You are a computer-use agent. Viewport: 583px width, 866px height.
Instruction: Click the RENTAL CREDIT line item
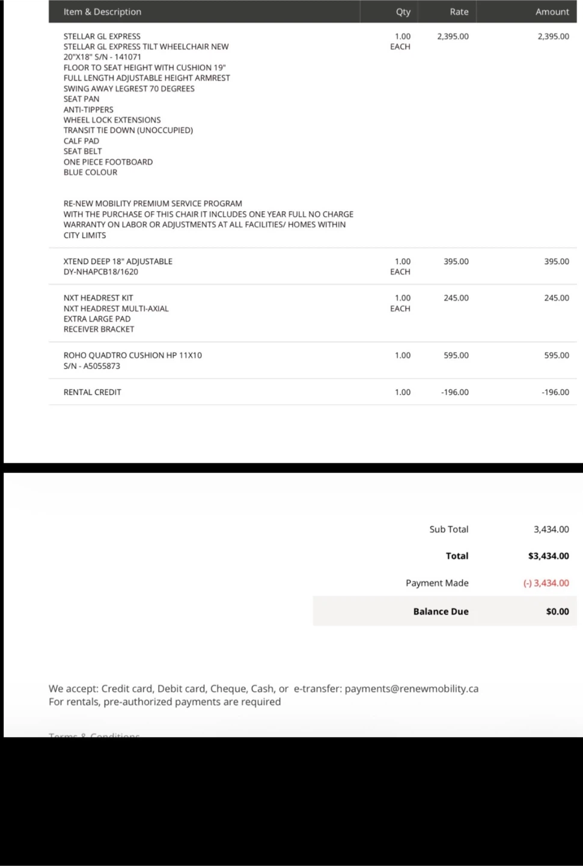tap(93, 392)
